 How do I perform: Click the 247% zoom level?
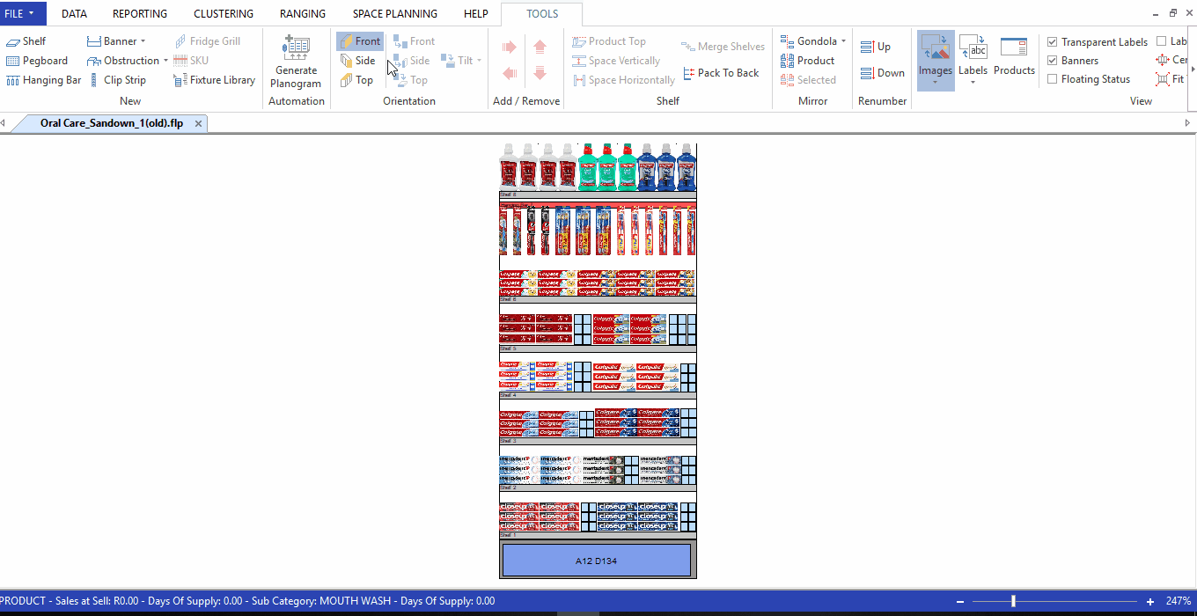pyautogui.click(x=1179, y=601)
